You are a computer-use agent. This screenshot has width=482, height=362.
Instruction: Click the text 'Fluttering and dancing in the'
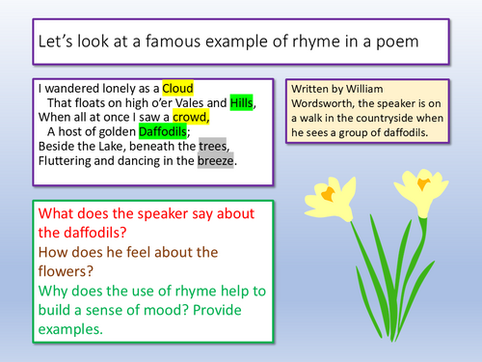click(x=116, y=161)
